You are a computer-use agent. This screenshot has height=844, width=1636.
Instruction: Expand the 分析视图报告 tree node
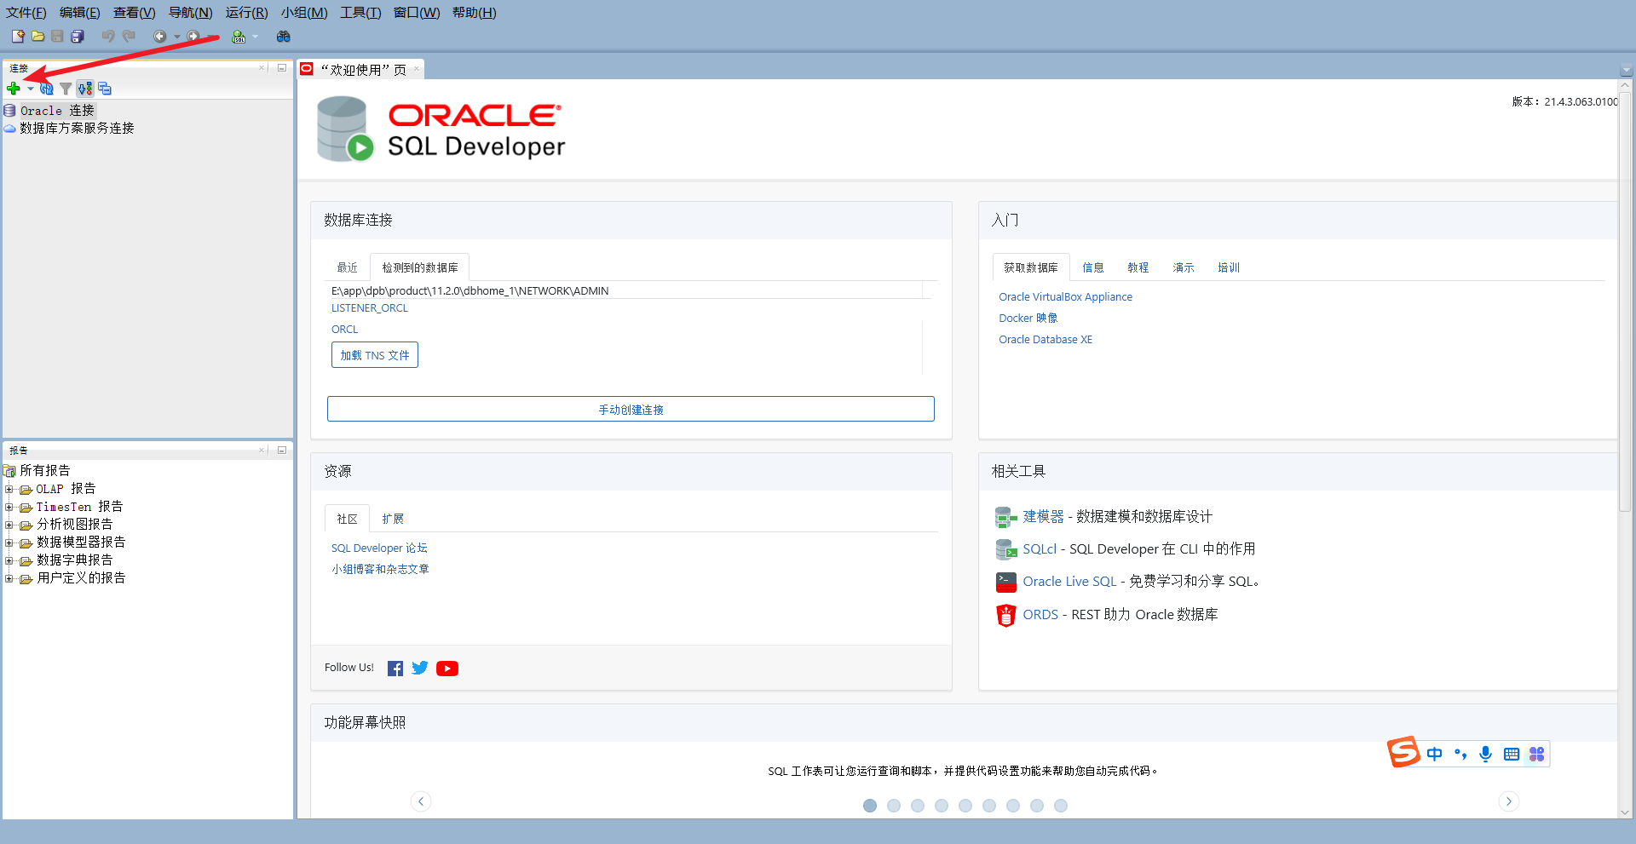9,525
